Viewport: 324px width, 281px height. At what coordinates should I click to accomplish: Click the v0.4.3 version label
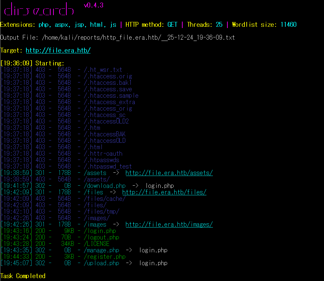93,5
